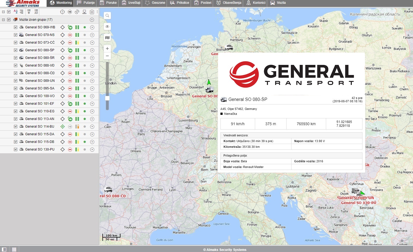Open dropdown menu for General SO 115-DB
Viewport: 413px width, 252px height.
pos(92,142)
